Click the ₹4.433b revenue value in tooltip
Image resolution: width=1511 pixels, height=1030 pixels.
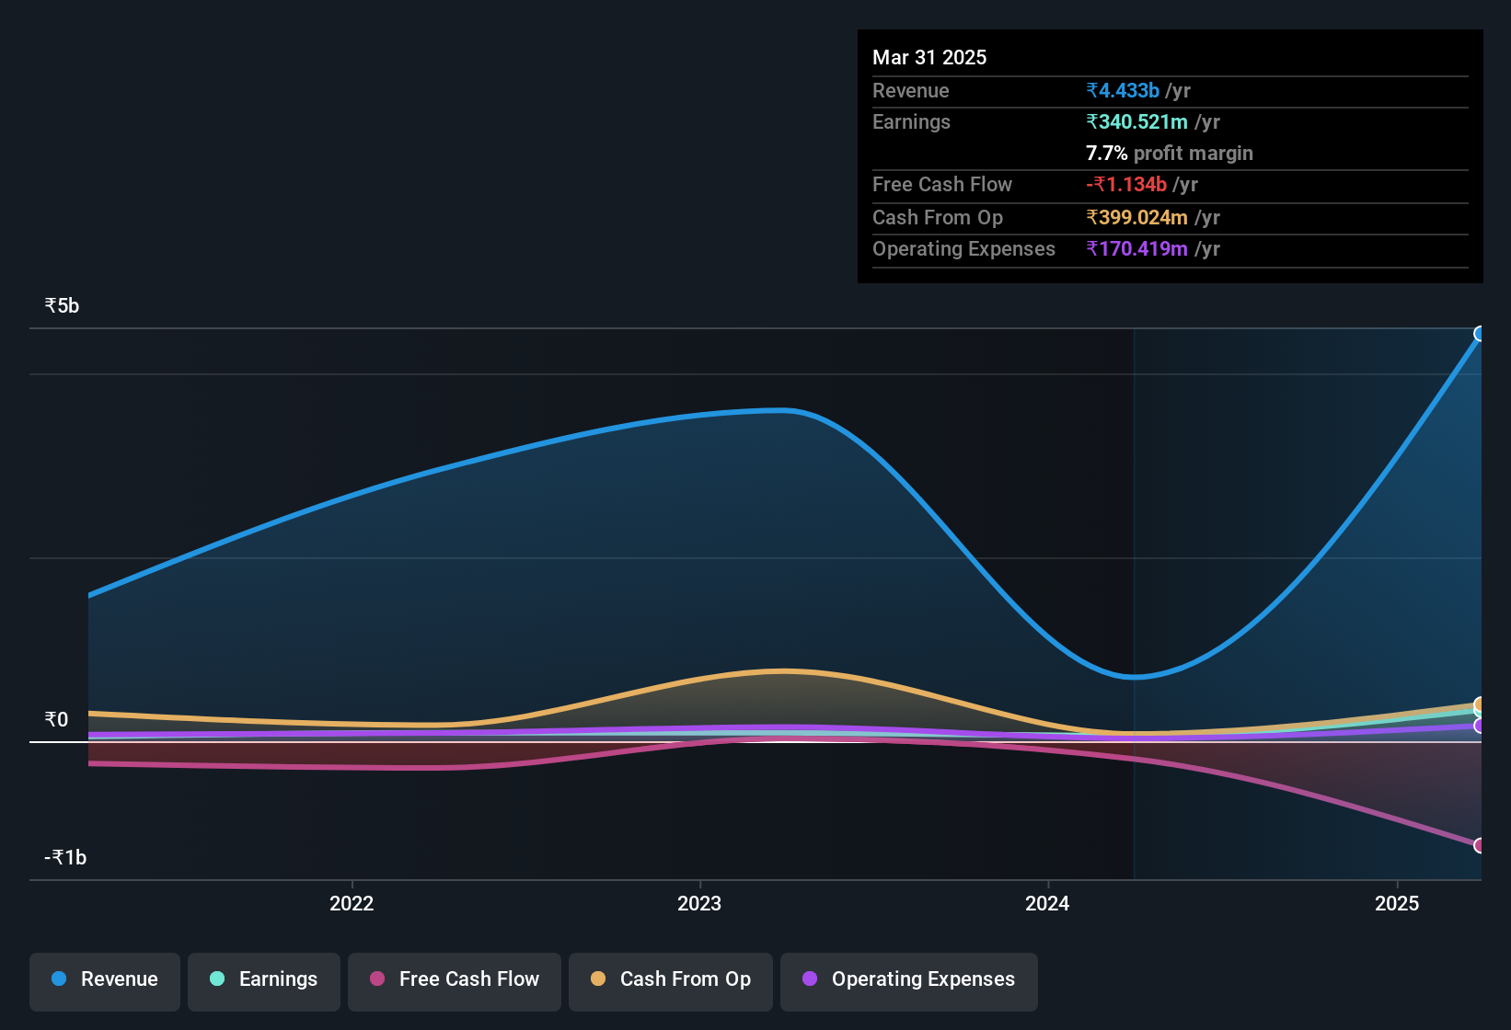pos(1123,90)
